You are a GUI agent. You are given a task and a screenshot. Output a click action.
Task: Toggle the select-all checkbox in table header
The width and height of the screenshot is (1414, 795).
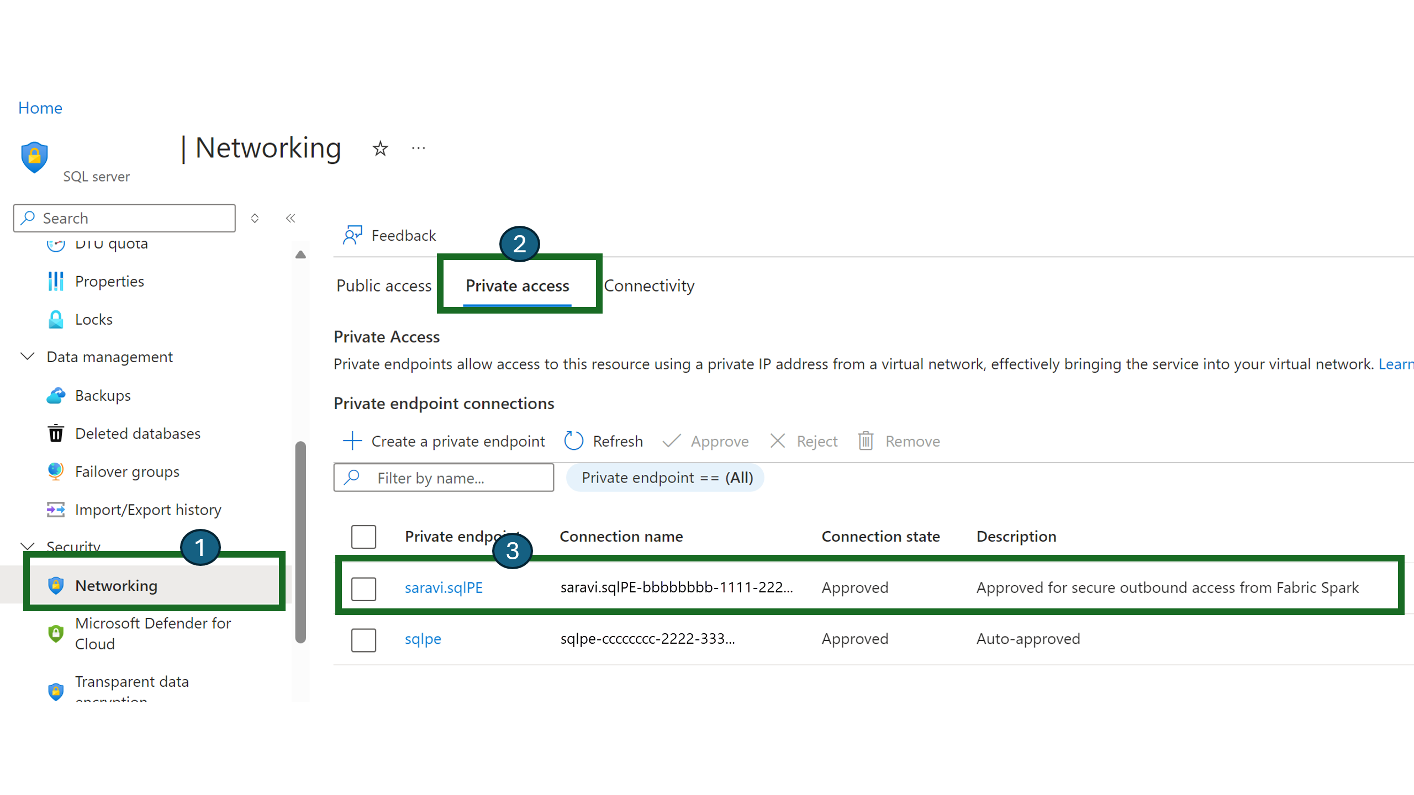point(364,536)
